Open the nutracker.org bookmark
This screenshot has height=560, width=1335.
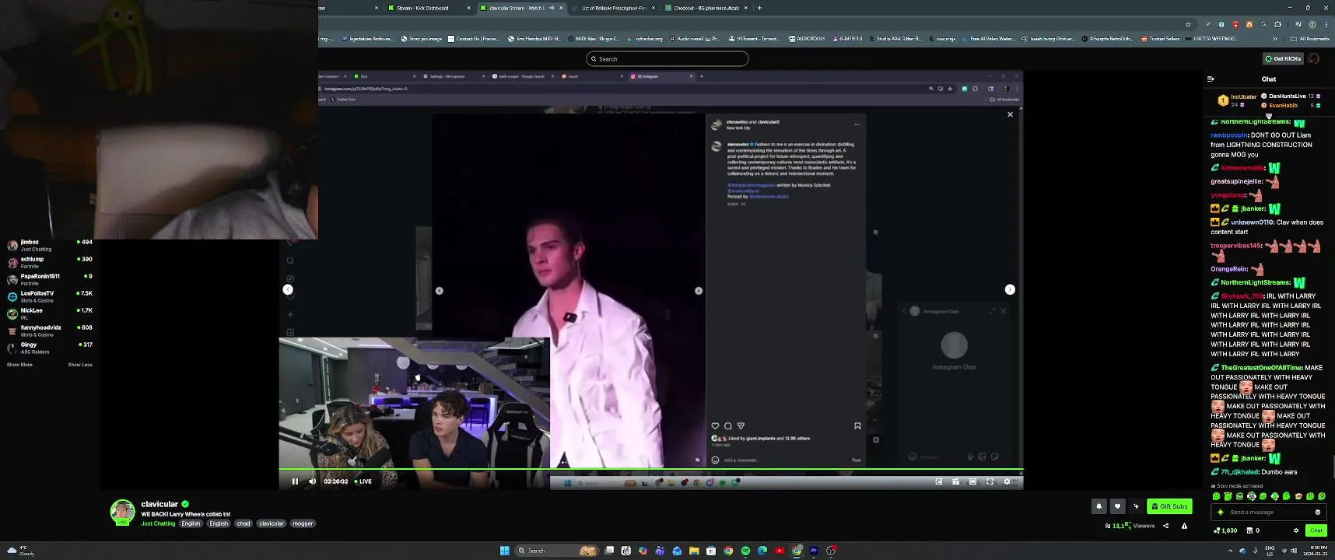pos(644,38)
